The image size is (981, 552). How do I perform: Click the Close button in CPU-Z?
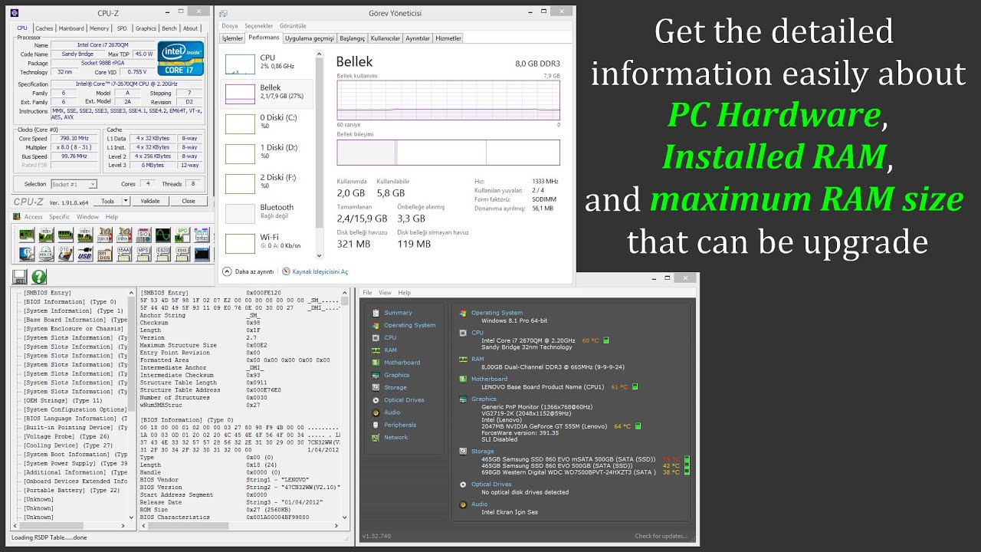189,202
